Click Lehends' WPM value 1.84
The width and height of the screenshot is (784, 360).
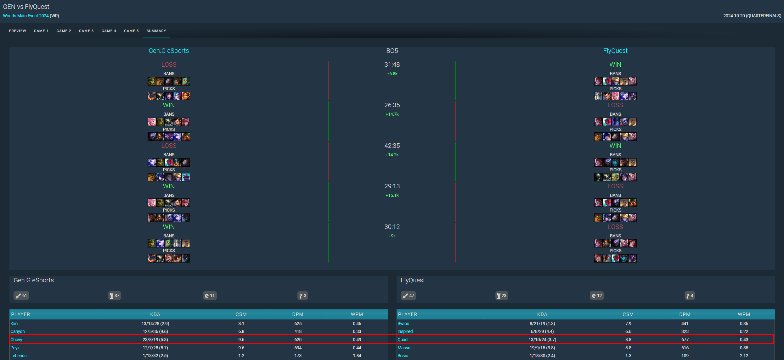point(357,356)
